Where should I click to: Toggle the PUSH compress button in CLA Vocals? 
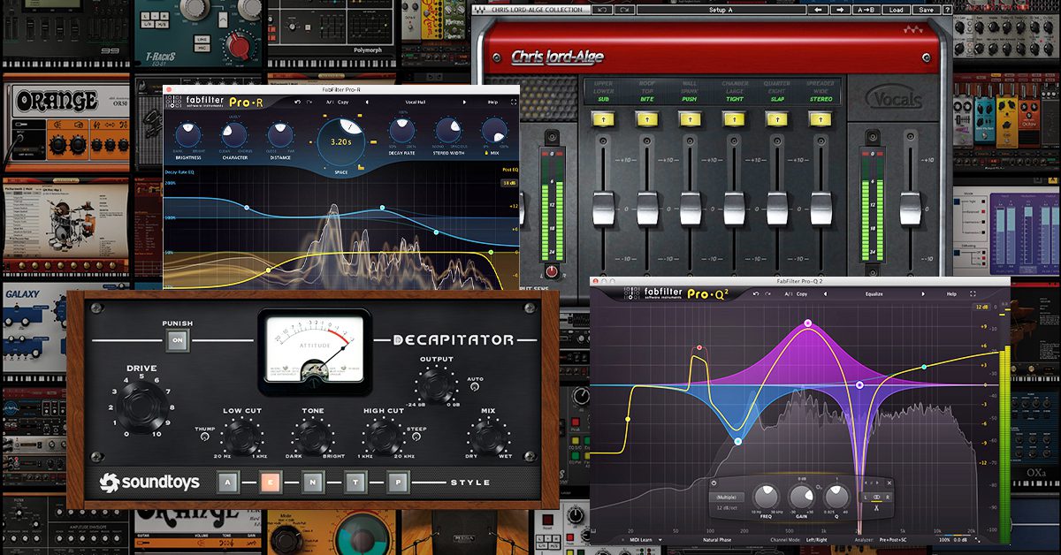pyautogui.click(x=691, y=118)
